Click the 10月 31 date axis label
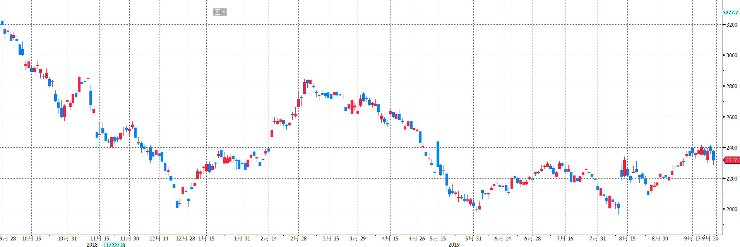740x247 pixels. (x=67, y=238)
